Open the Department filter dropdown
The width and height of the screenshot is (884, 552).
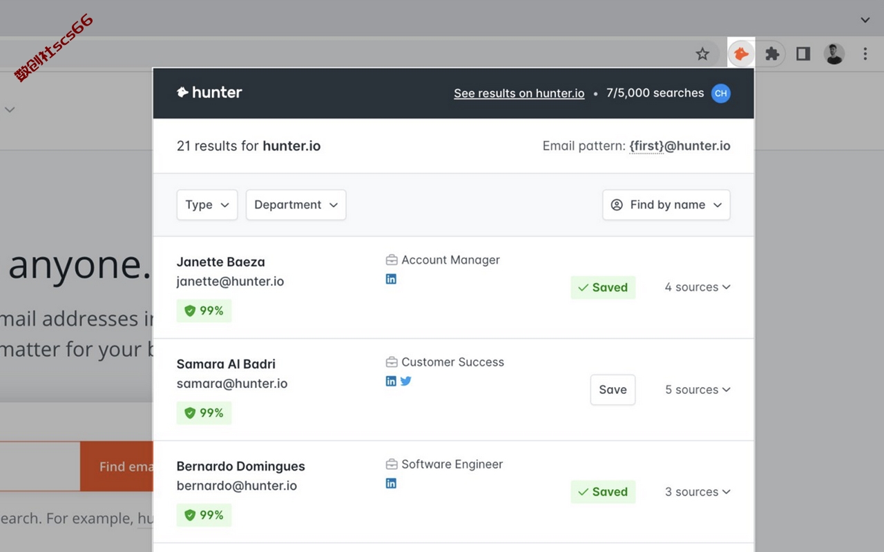[296, 205]
